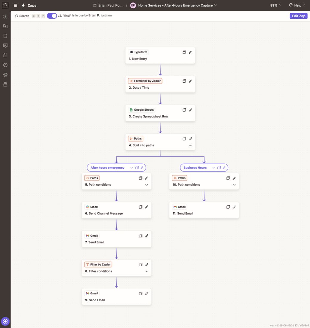Edit the Filter conditions step
This screenshot has width=310, height=328.
pyautogui.click(x=147, y=264)
